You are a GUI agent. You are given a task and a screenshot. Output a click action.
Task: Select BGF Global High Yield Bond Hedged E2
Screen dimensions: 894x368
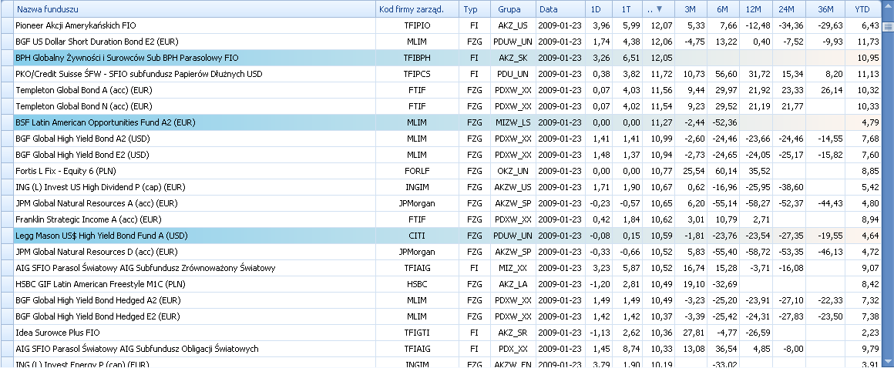pyautogui.click(x=448, y=316)
